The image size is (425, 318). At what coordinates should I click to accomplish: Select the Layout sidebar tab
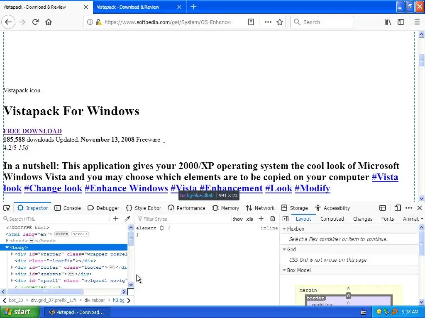coord(303,219)
